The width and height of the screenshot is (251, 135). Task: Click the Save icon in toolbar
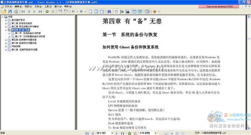[x=9, y=12]
